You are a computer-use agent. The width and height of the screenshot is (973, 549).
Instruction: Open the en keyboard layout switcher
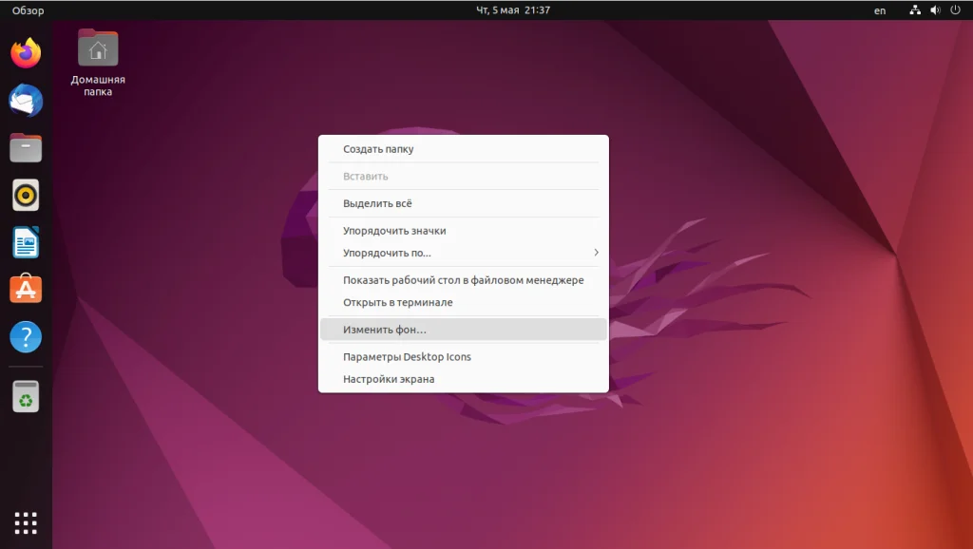(x=879, y=10)
